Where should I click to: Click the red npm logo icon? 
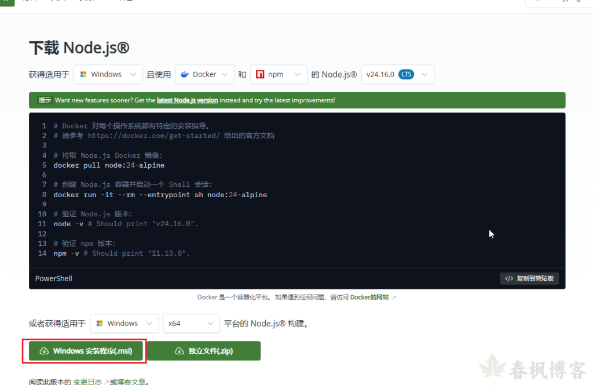(x=260, y=74)
